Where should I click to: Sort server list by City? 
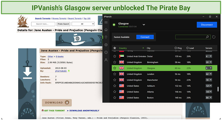[x=148, y=48]
